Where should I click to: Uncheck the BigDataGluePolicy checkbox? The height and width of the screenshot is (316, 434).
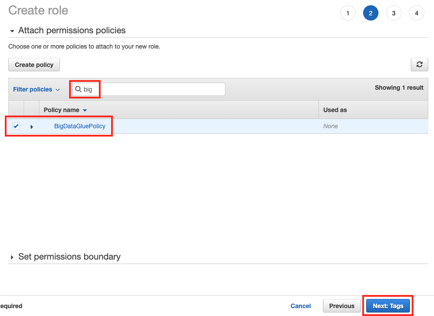point(16,126)
